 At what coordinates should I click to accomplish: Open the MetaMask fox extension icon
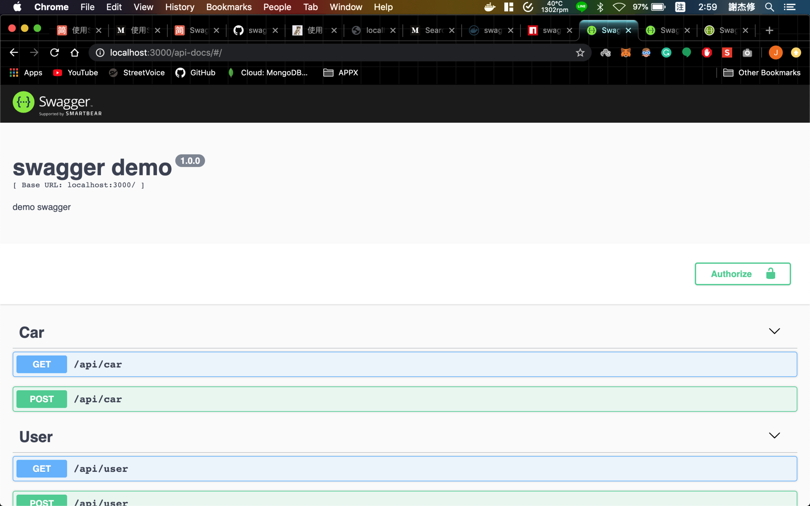[625, 53]
